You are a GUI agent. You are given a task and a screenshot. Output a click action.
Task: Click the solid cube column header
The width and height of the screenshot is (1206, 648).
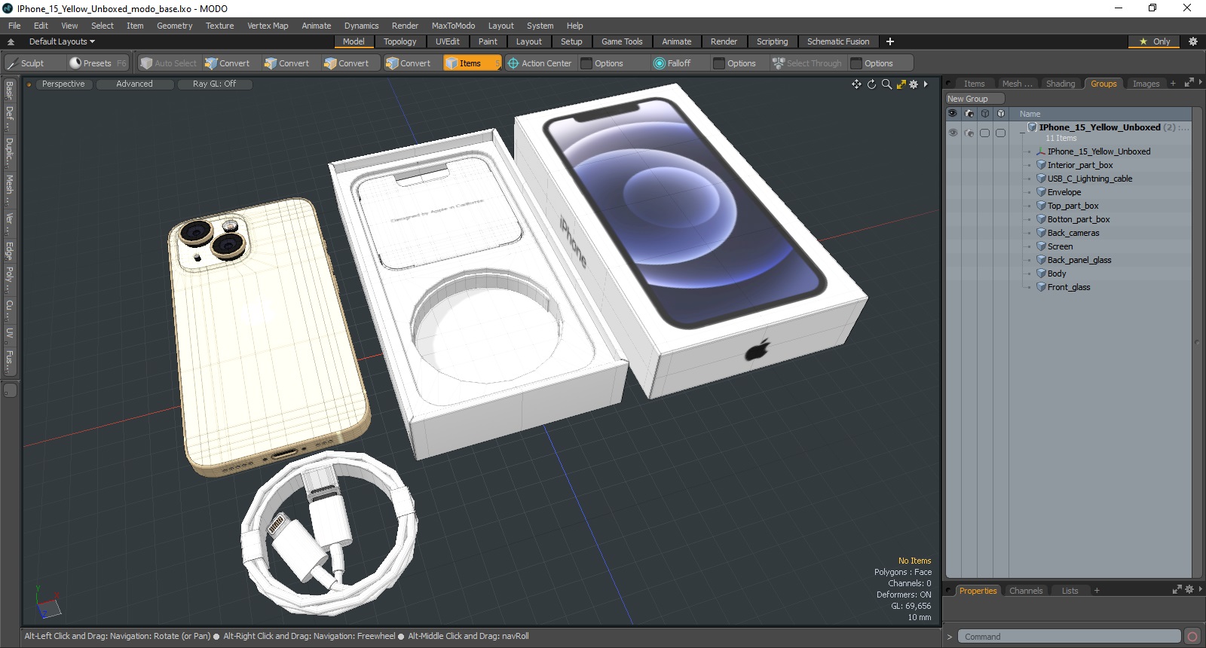pos(1000,114)
